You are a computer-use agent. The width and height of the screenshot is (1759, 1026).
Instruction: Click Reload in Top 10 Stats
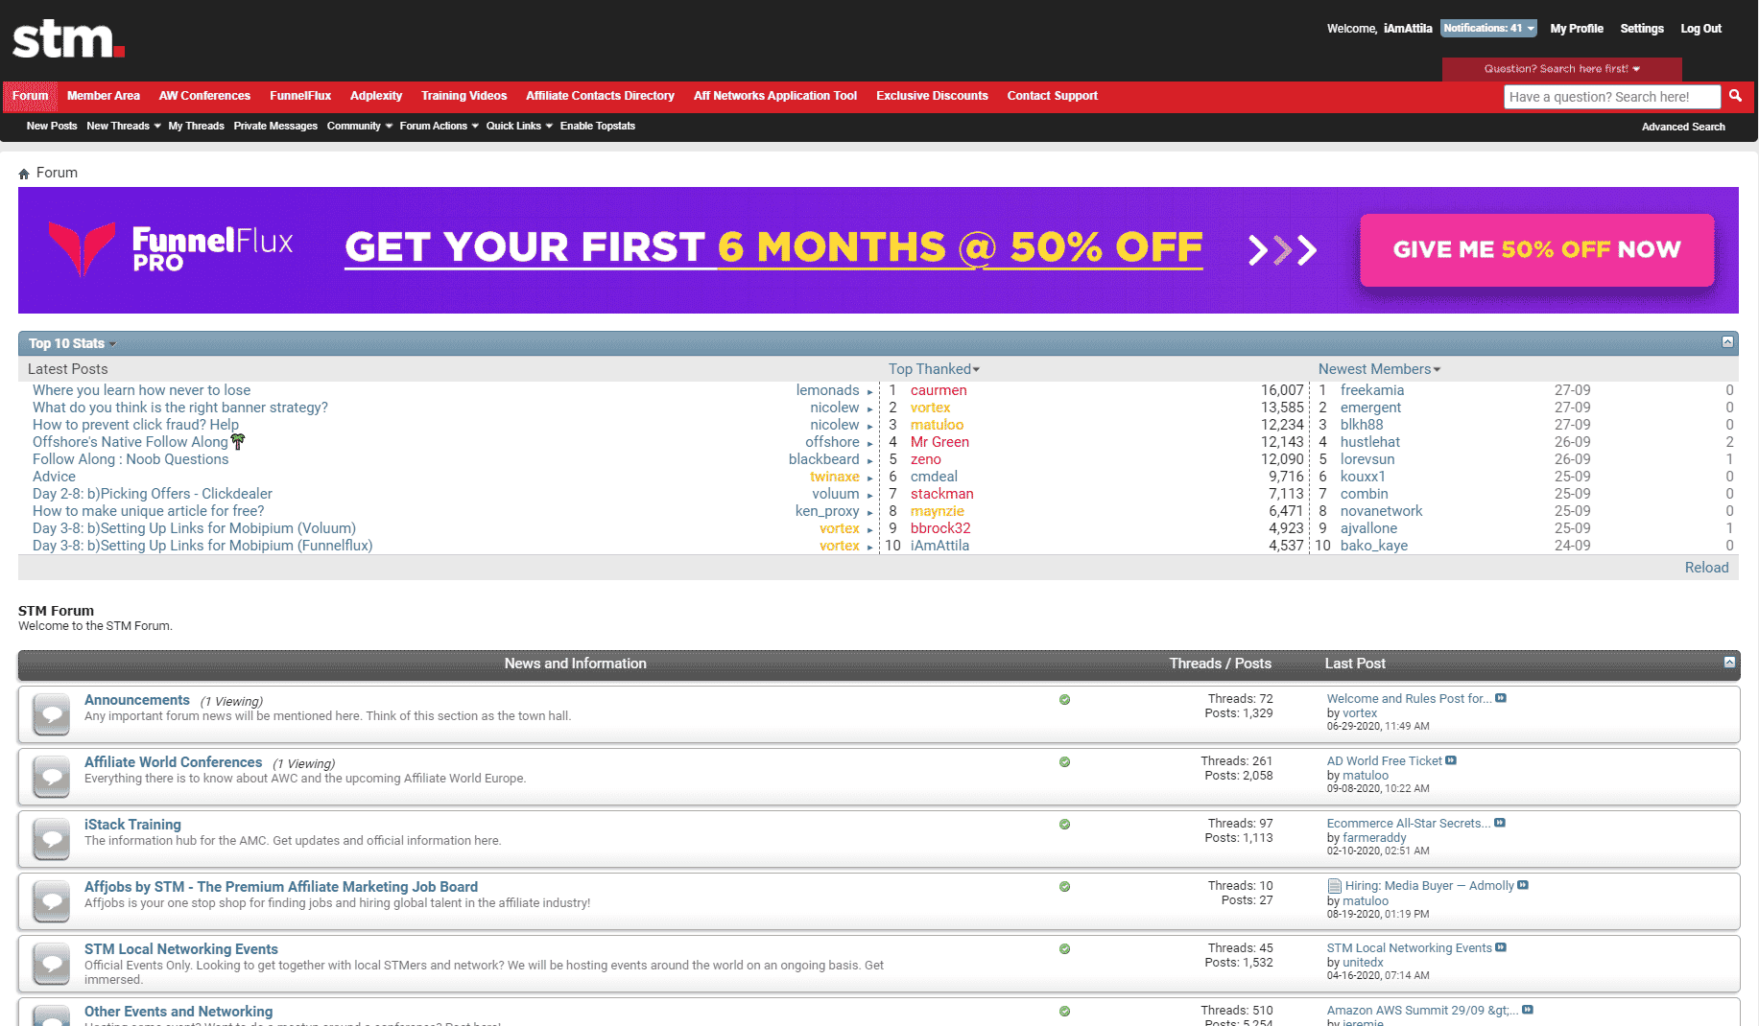pyautogui.click(x=1706, y=568)
